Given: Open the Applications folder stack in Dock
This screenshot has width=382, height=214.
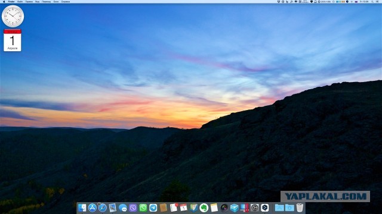Looking at the screenshot, I should click(279, 207).
